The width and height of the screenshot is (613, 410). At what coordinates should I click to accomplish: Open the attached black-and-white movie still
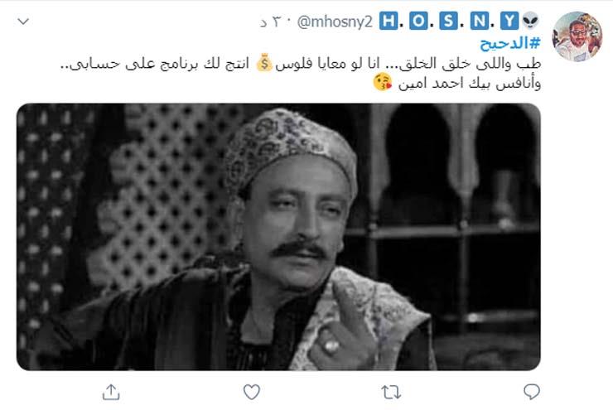click(x=278, y=237)
